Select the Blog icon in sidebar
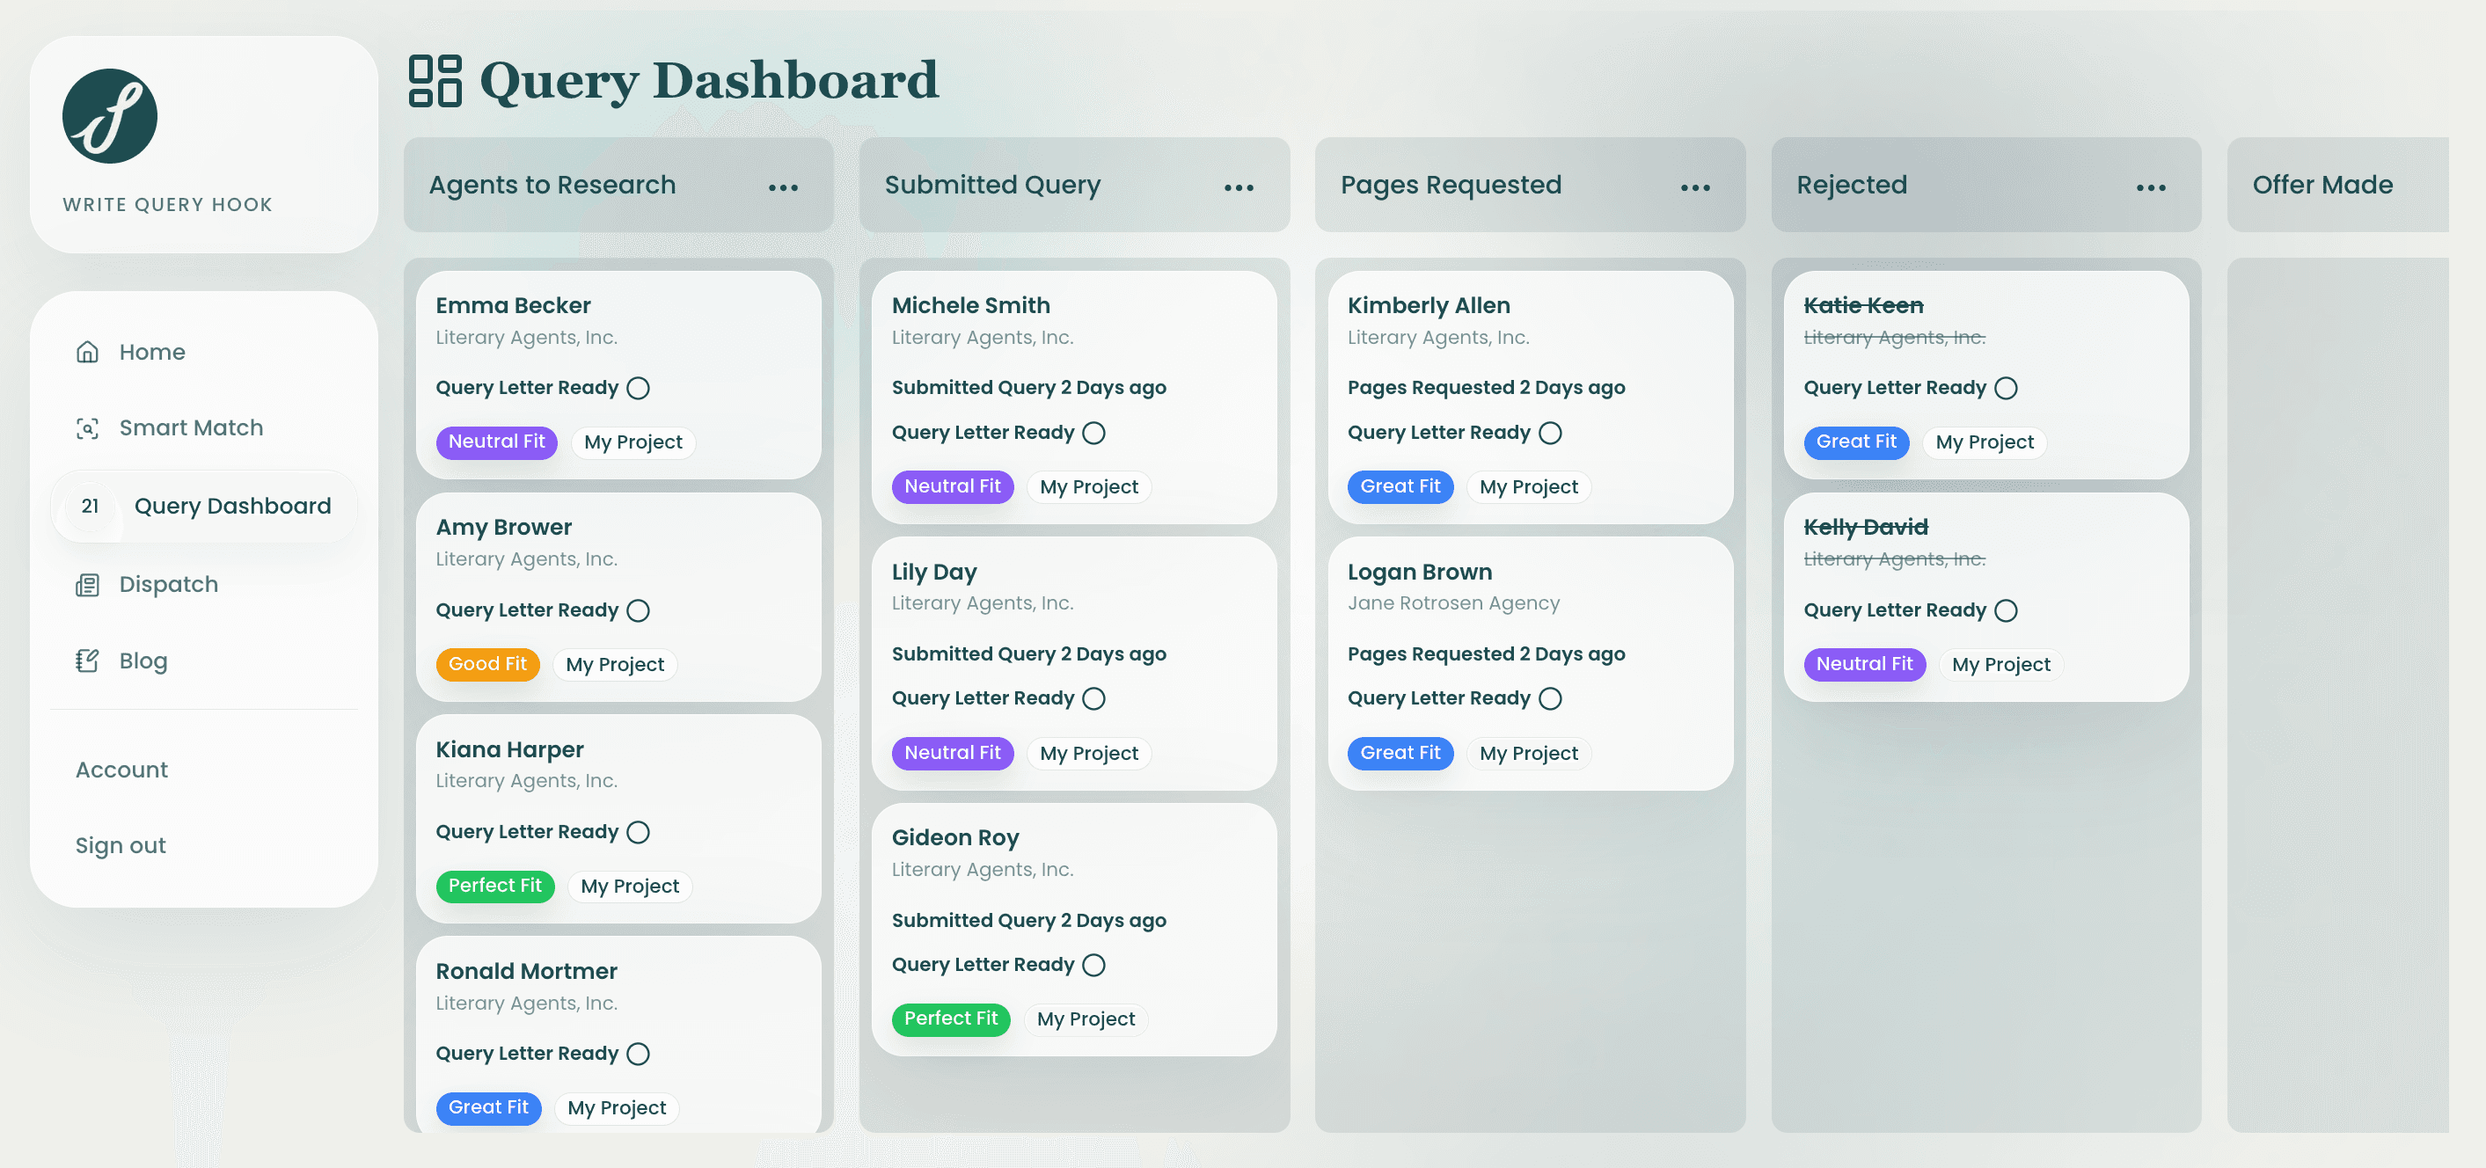 (87, 661)
